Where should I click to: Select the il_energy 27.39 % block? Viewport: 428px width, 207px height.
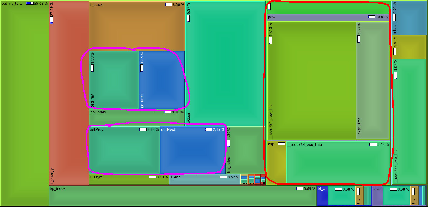click(x=69, y=93)
